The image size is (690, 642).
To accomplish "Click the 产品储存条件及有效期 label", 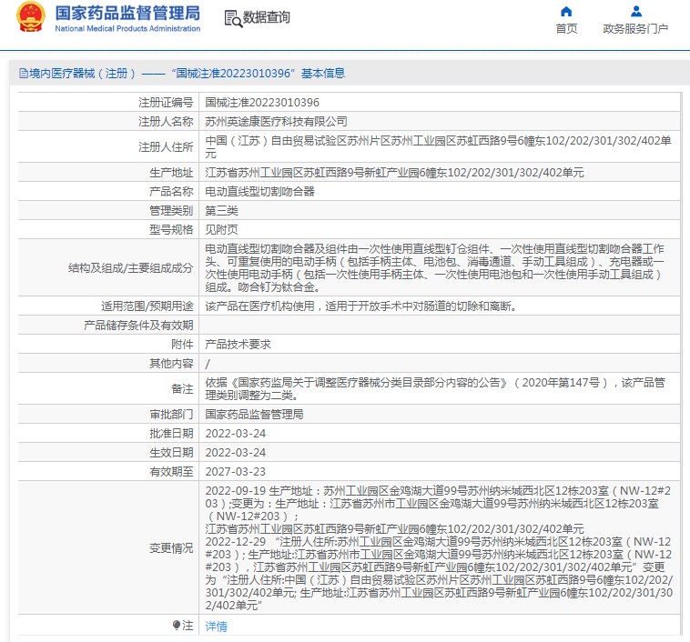I will coord(138,326).
